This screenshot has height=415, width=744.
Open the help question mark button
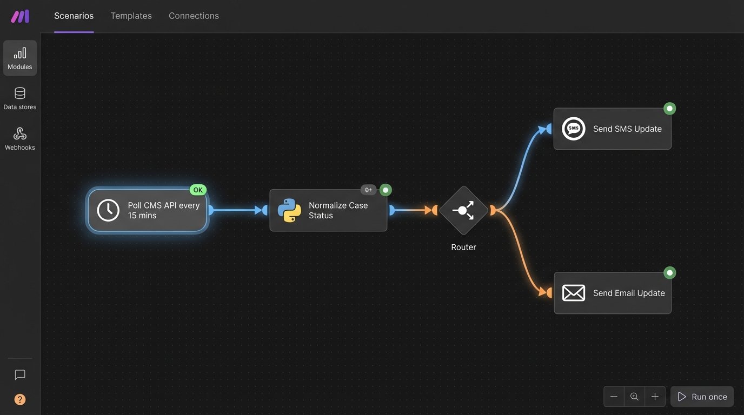(x=19, y=399)
